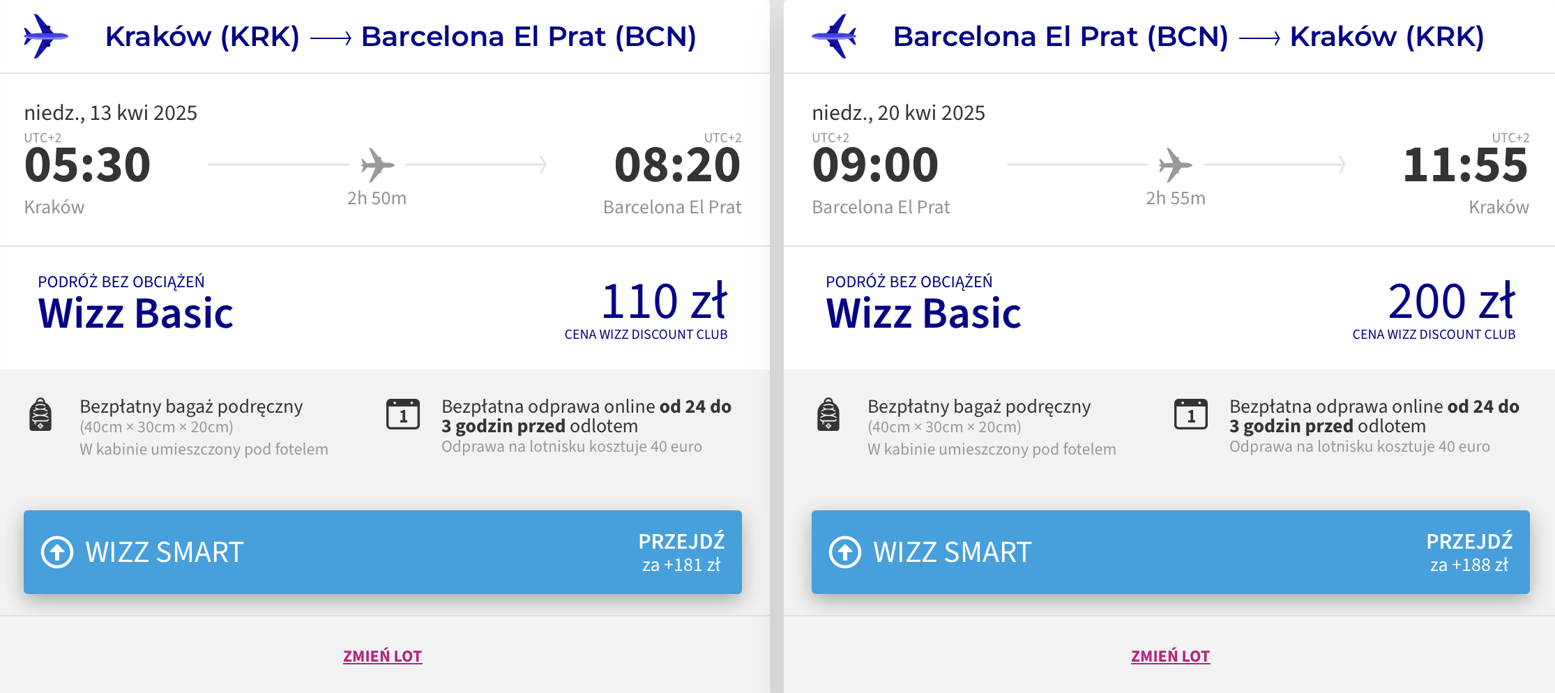Click the outbound flight airplane logo icon

(x=45, y=36)
